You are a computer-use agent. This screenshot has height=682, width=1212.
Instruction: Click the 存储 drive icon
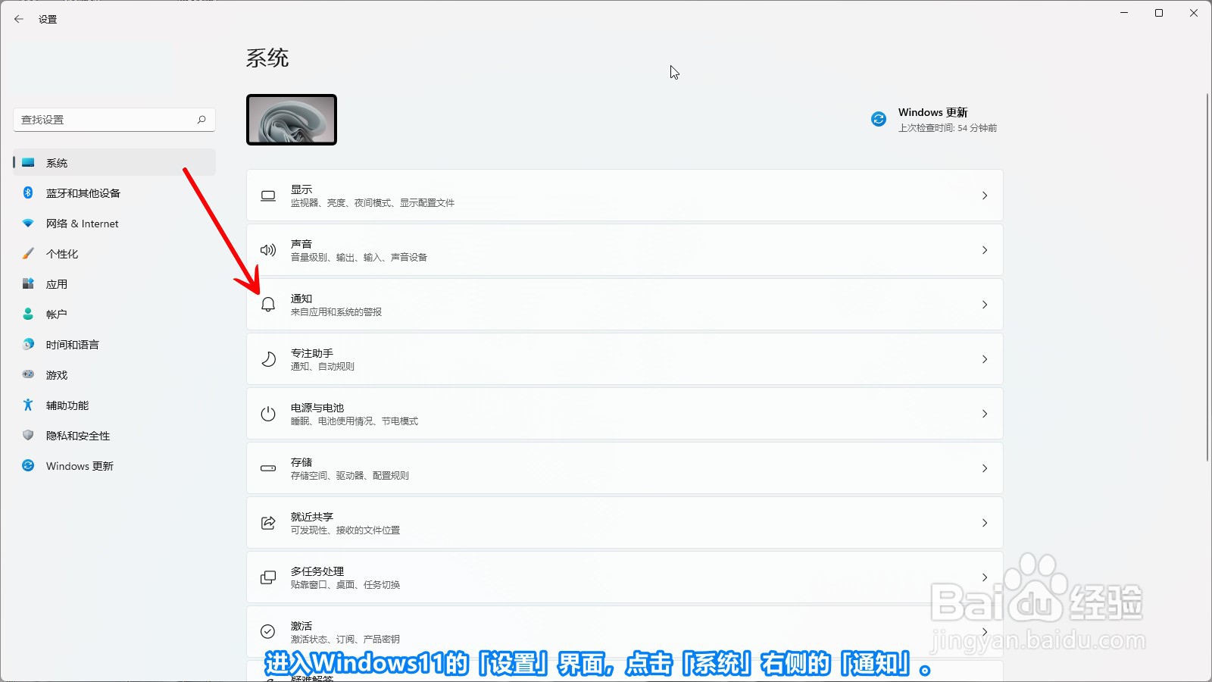[268, 468]
